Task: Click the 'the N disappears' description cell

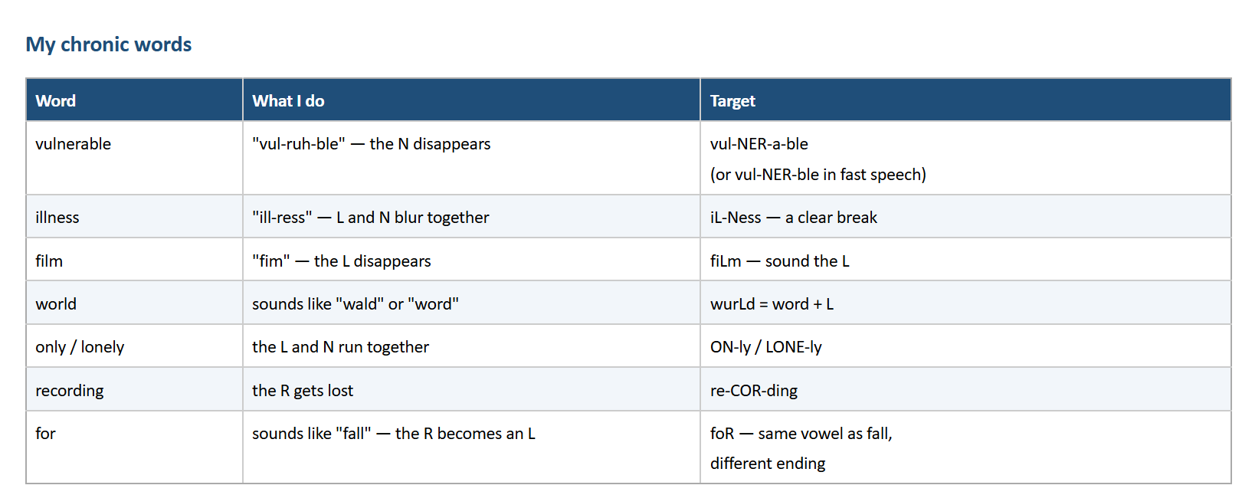Action: (471, 158)
